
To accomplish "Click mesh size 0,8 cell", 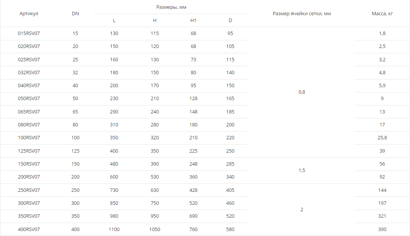I will pyautogui.click(x=302, y=92).
